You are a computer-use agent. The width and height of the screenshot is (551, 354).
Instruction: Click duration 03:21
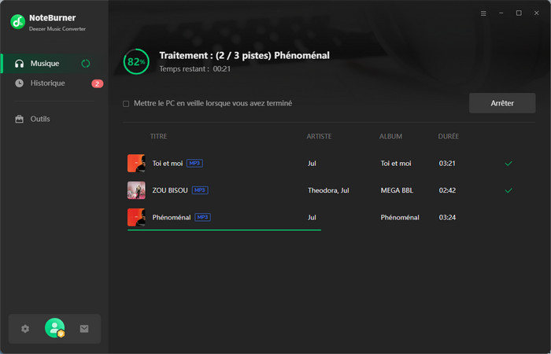(447, 164)
